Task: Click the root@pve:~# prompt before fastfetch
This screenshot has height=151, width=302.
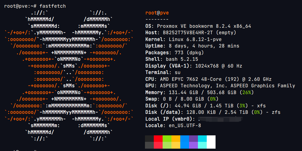Action: [x=20, y=6]
